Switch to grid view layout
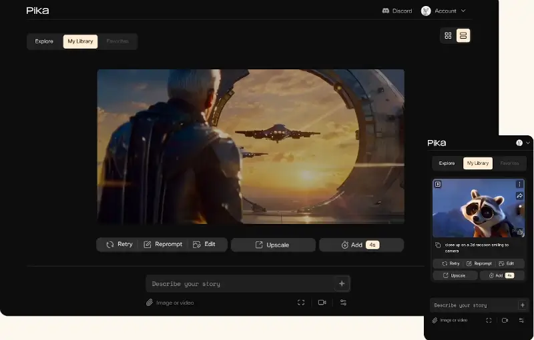The height and width of the screenshot is (340, 534). [x=448, y=35]
